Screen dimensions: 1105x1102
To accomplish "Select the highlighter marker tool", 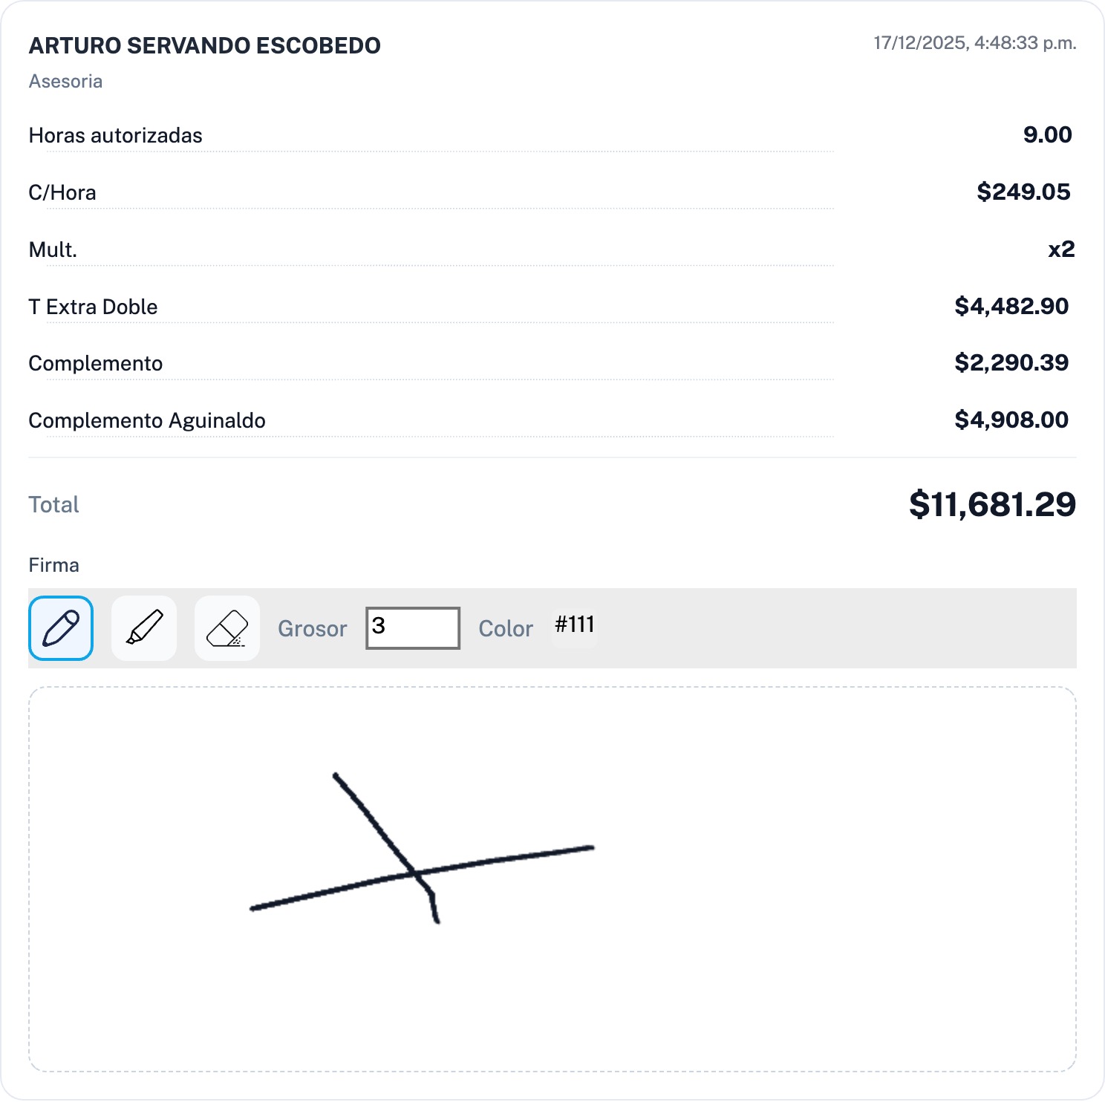I will tap(144, 628).
